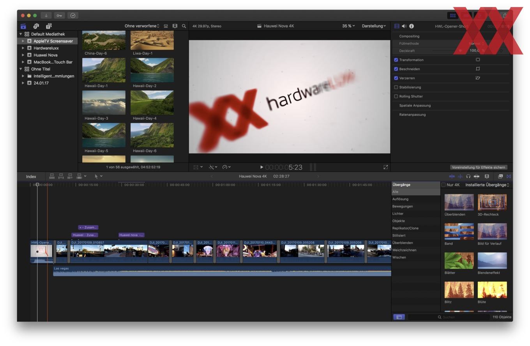Select the Wischen transitions category
Viewport: 530px width, 346px height.
(x=416, y=257)
